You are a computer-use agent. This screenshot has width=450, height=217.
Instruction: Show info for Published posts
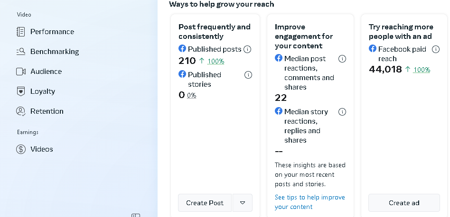(x=247, y=49)
